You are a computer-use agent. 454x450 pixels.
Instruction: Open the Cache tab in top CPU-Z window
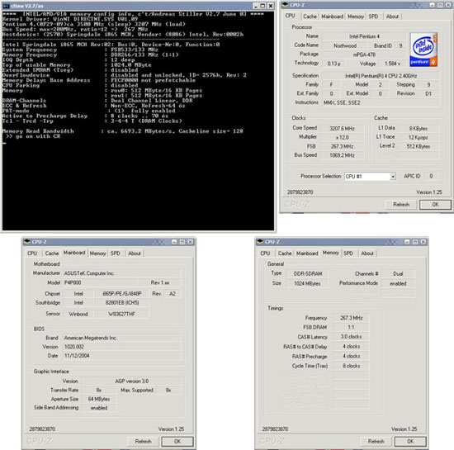(310, 17)
